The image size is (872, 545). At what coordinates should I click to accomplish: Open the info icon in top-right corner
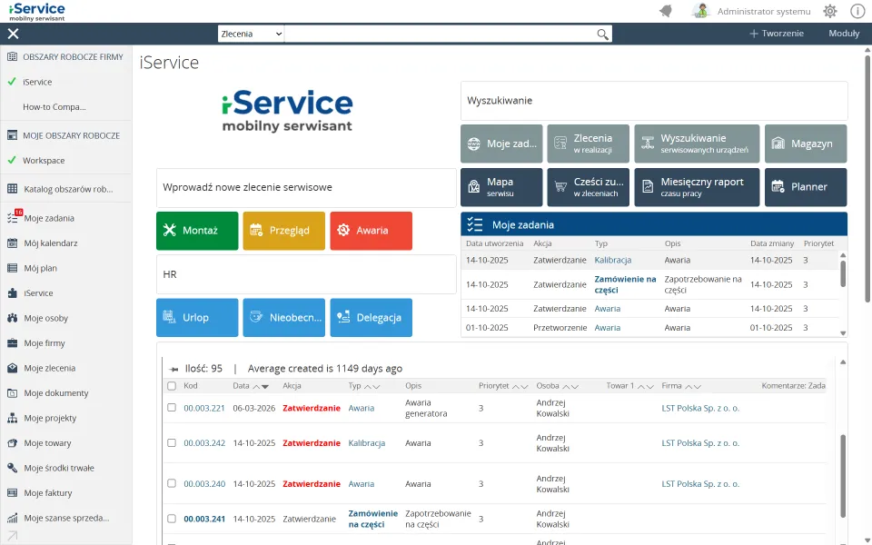857,11
